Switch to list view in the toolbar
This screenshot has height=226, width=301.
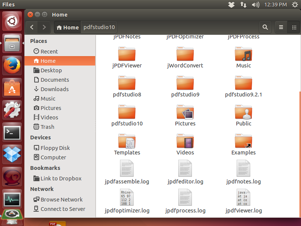[x=281, y=27]
